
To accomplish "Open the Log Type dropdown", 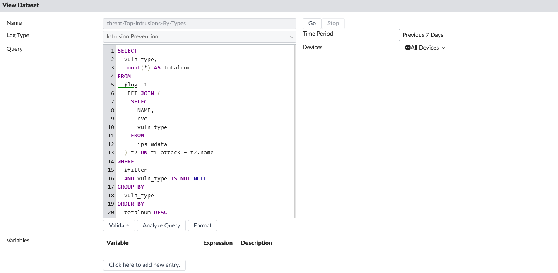I will (200, 36).
